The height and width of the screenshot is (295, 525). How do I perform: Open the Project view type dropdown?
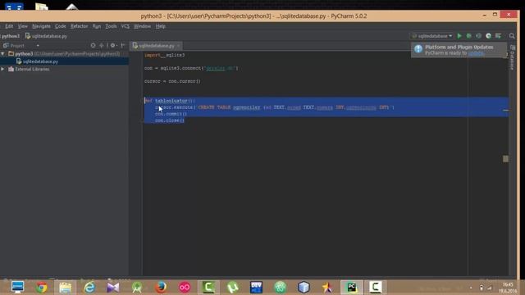click(x=38, y=46)
